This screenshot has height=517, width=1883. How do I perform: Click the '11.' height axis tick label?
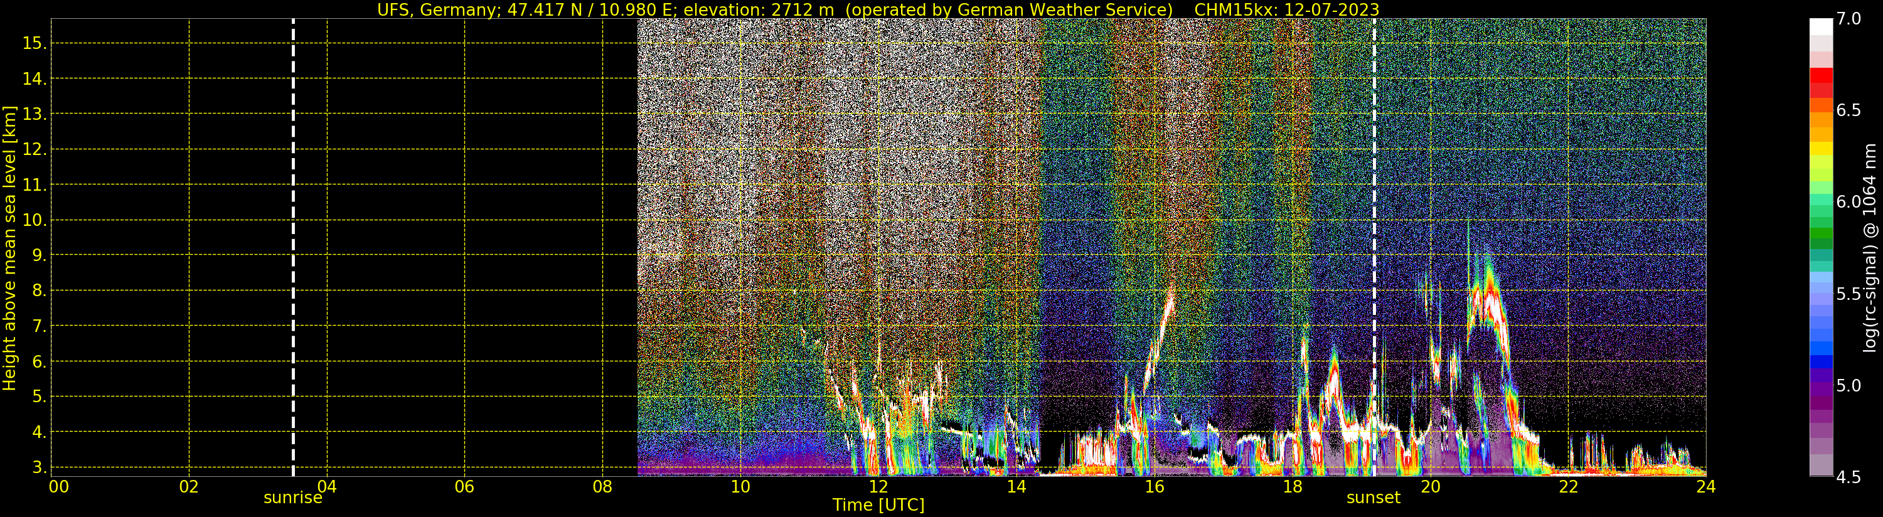(x=35, y=185)
